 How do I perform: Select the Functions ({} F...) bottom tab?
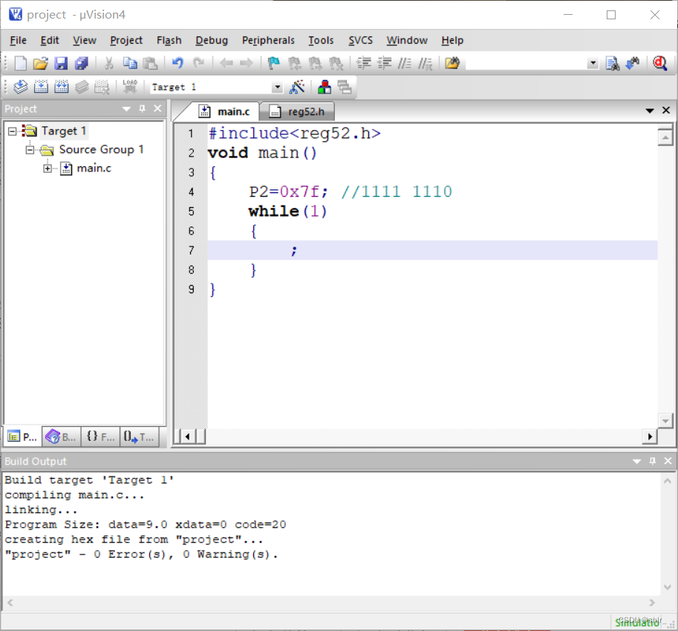100,437
